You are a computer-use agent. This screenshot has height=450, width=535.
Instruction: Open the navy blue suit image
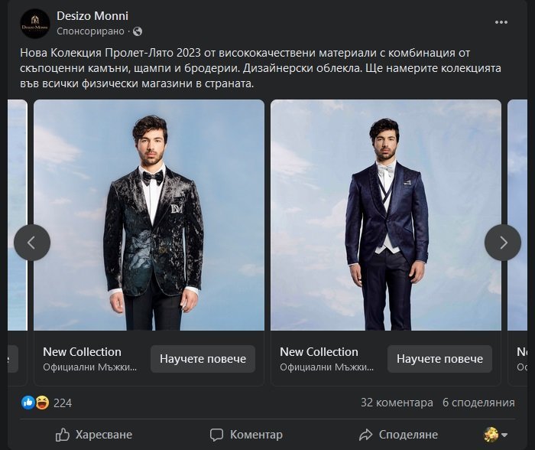386,215
